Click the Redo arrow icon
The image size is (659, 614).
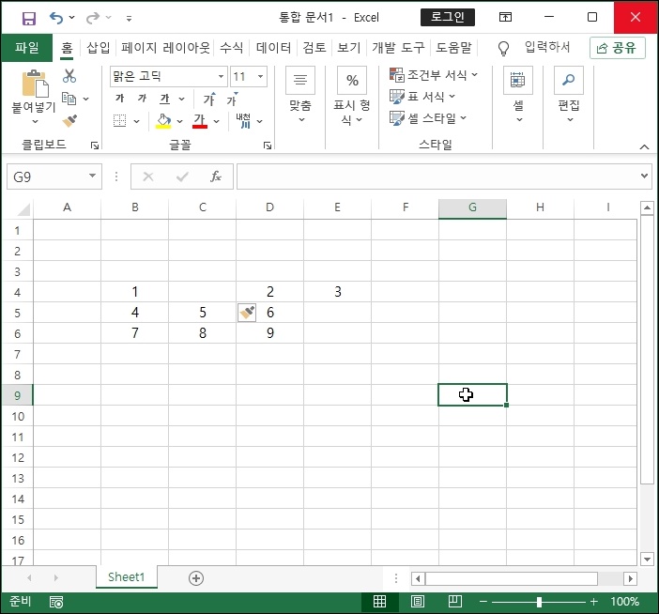[x=93, y=18]
